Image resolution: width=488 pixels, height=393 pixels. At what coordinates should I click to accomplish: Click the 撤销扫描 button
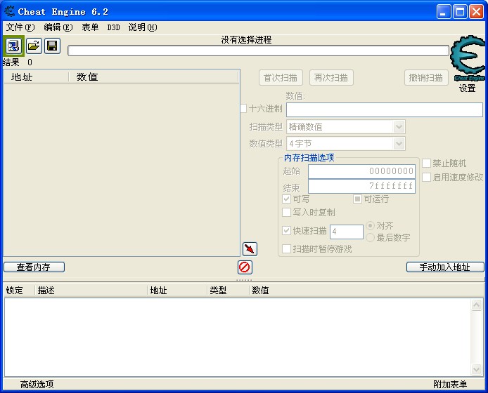[426, 78]
